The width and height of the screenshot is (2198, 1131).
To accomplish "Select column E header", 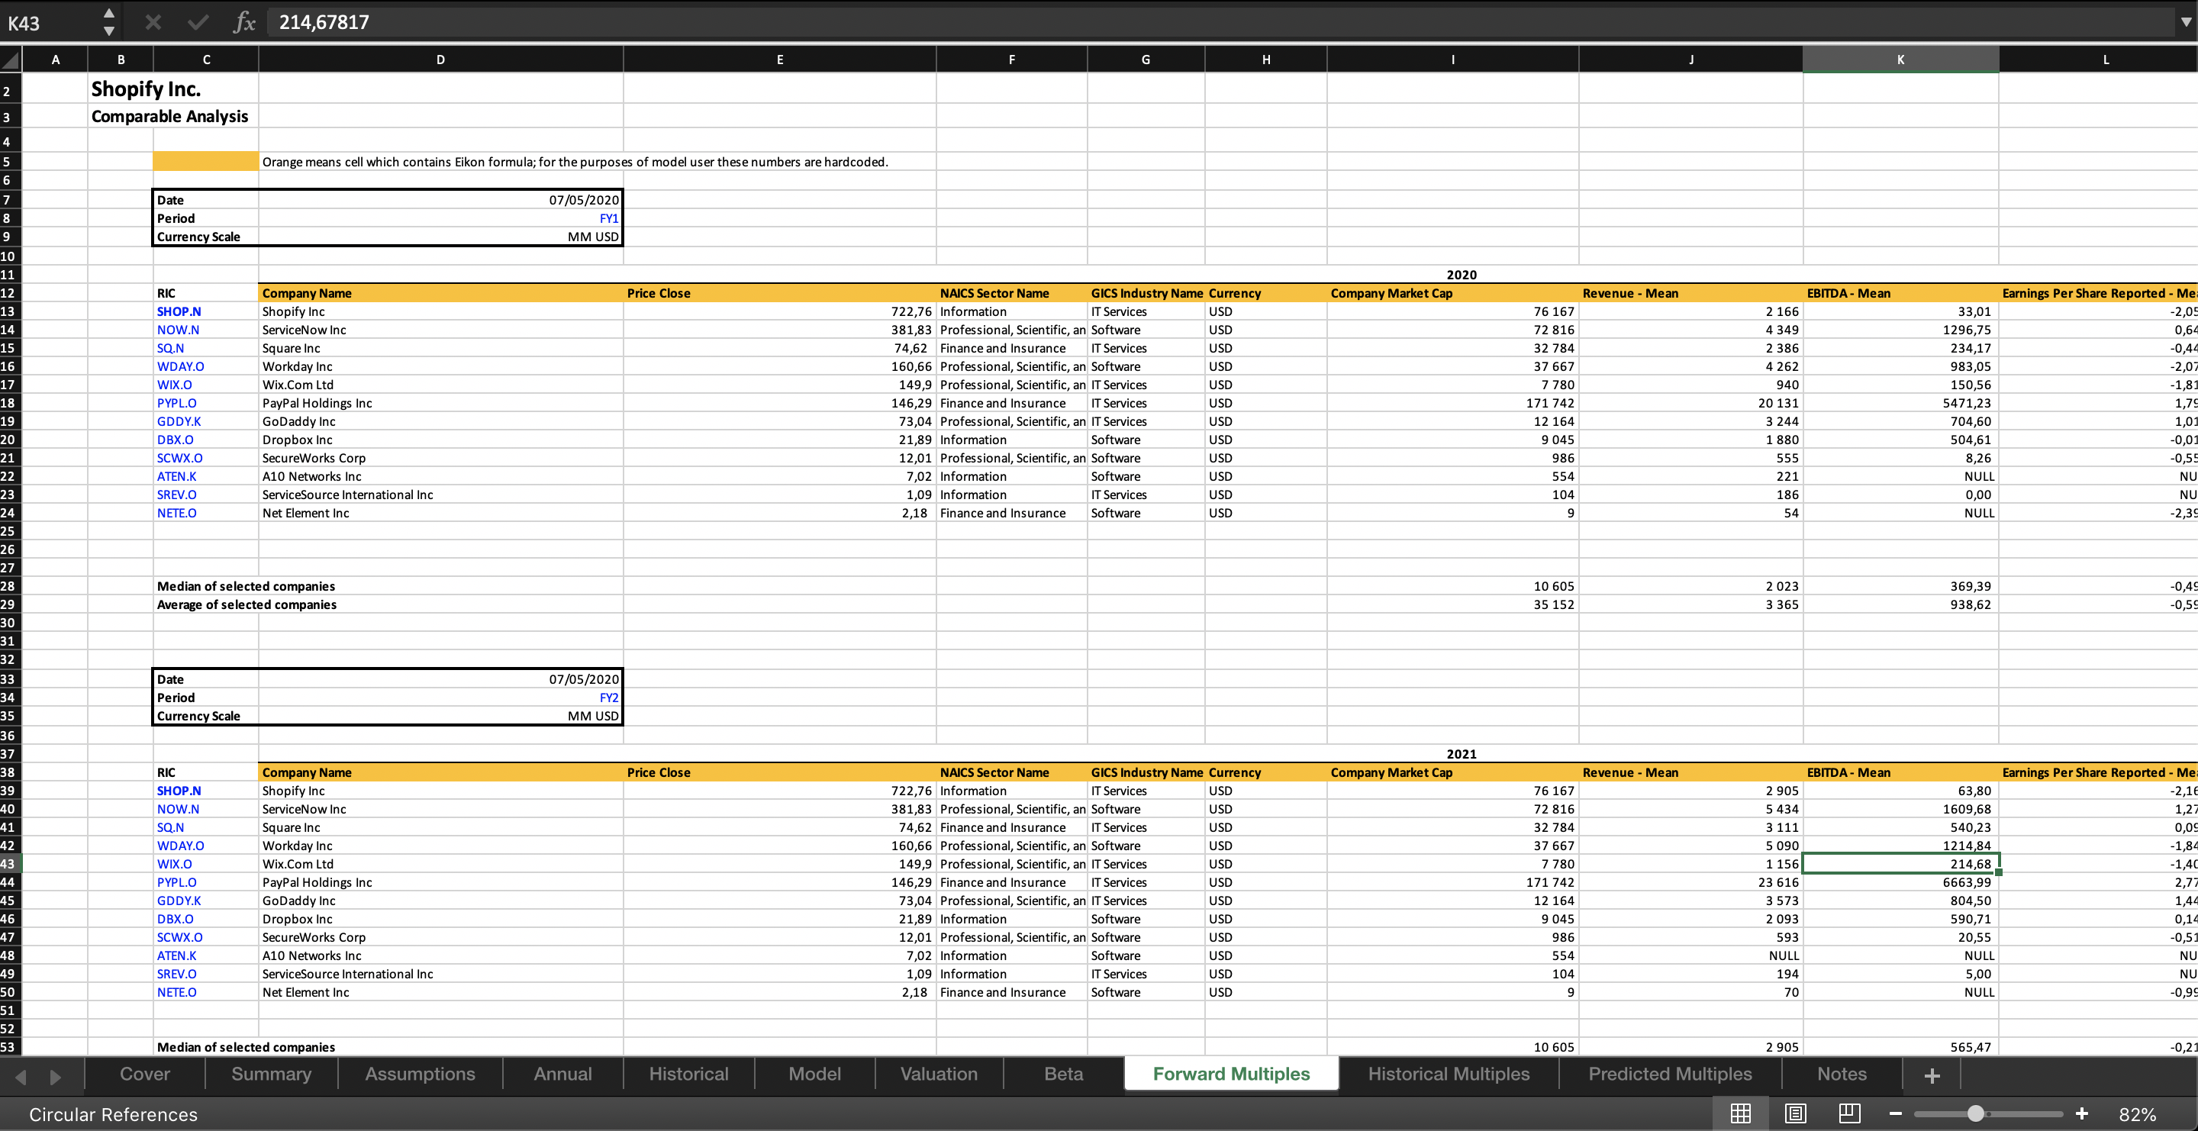I will point(780,60).
